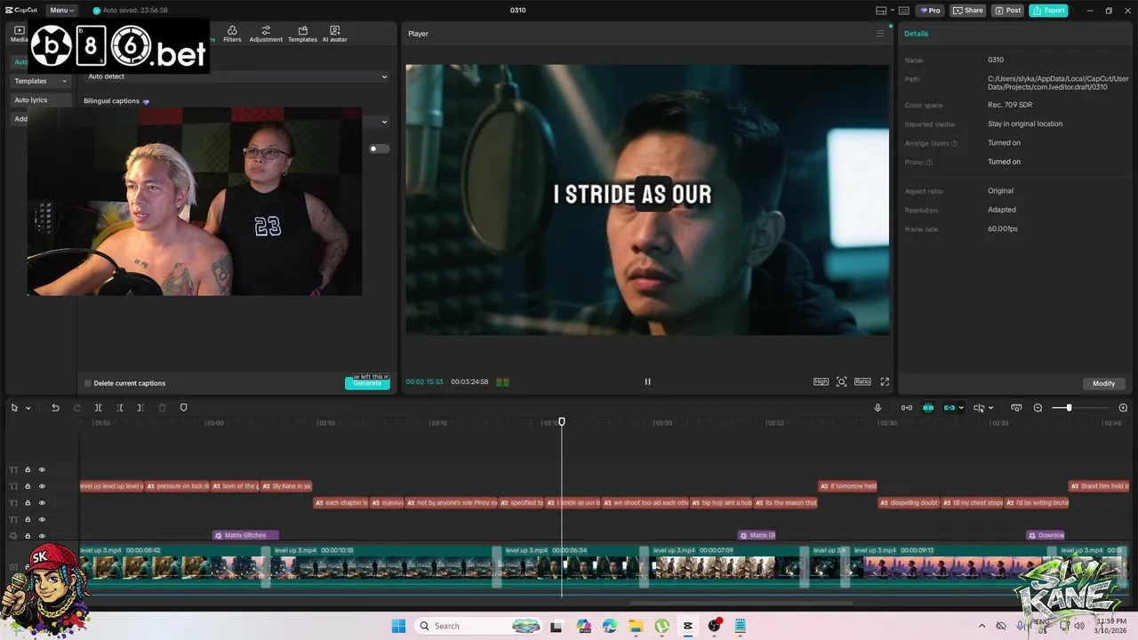This screenshot has width=1138, height=640.
Task: Open the Auto detect language dropdown
Action: pyautogui.click(x=236, y=76)
